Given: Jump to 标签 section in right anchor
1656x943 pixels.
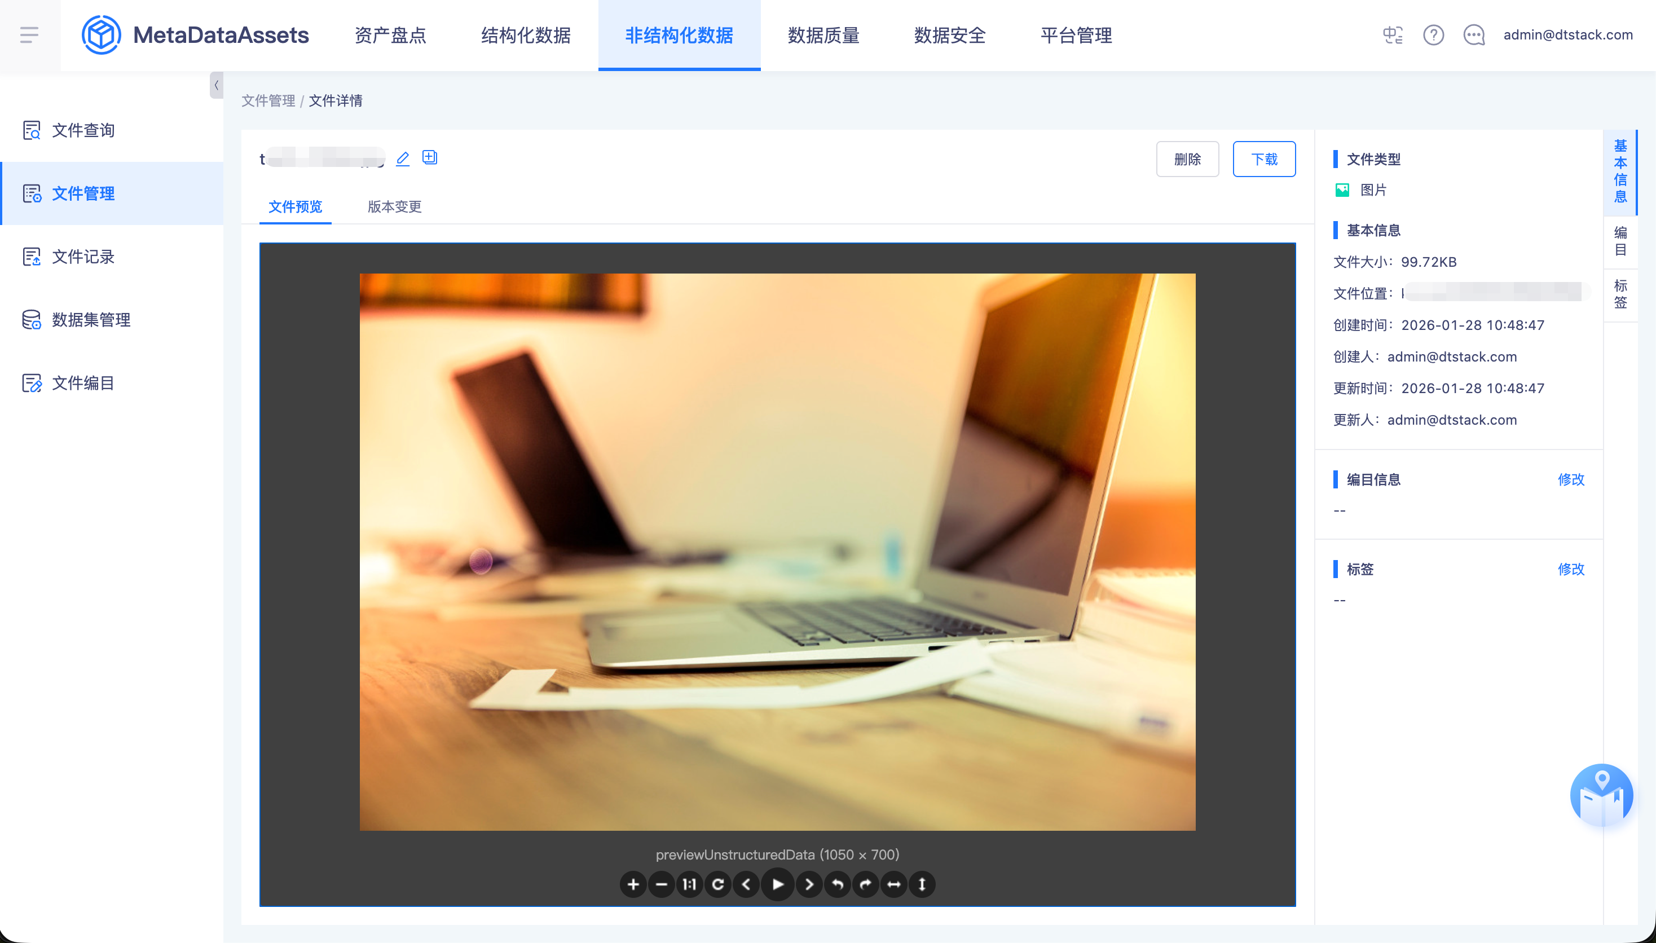Looking at the screenshot, I should pyautogui.click(x=1620, y=294).
